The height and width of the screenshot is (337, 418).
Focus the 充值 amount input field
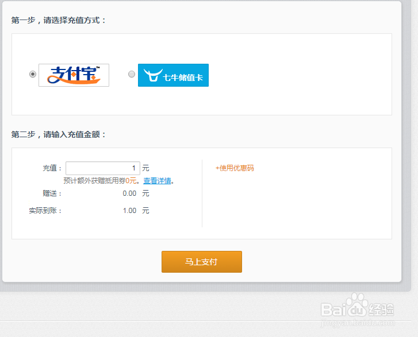tap(103, 168)
